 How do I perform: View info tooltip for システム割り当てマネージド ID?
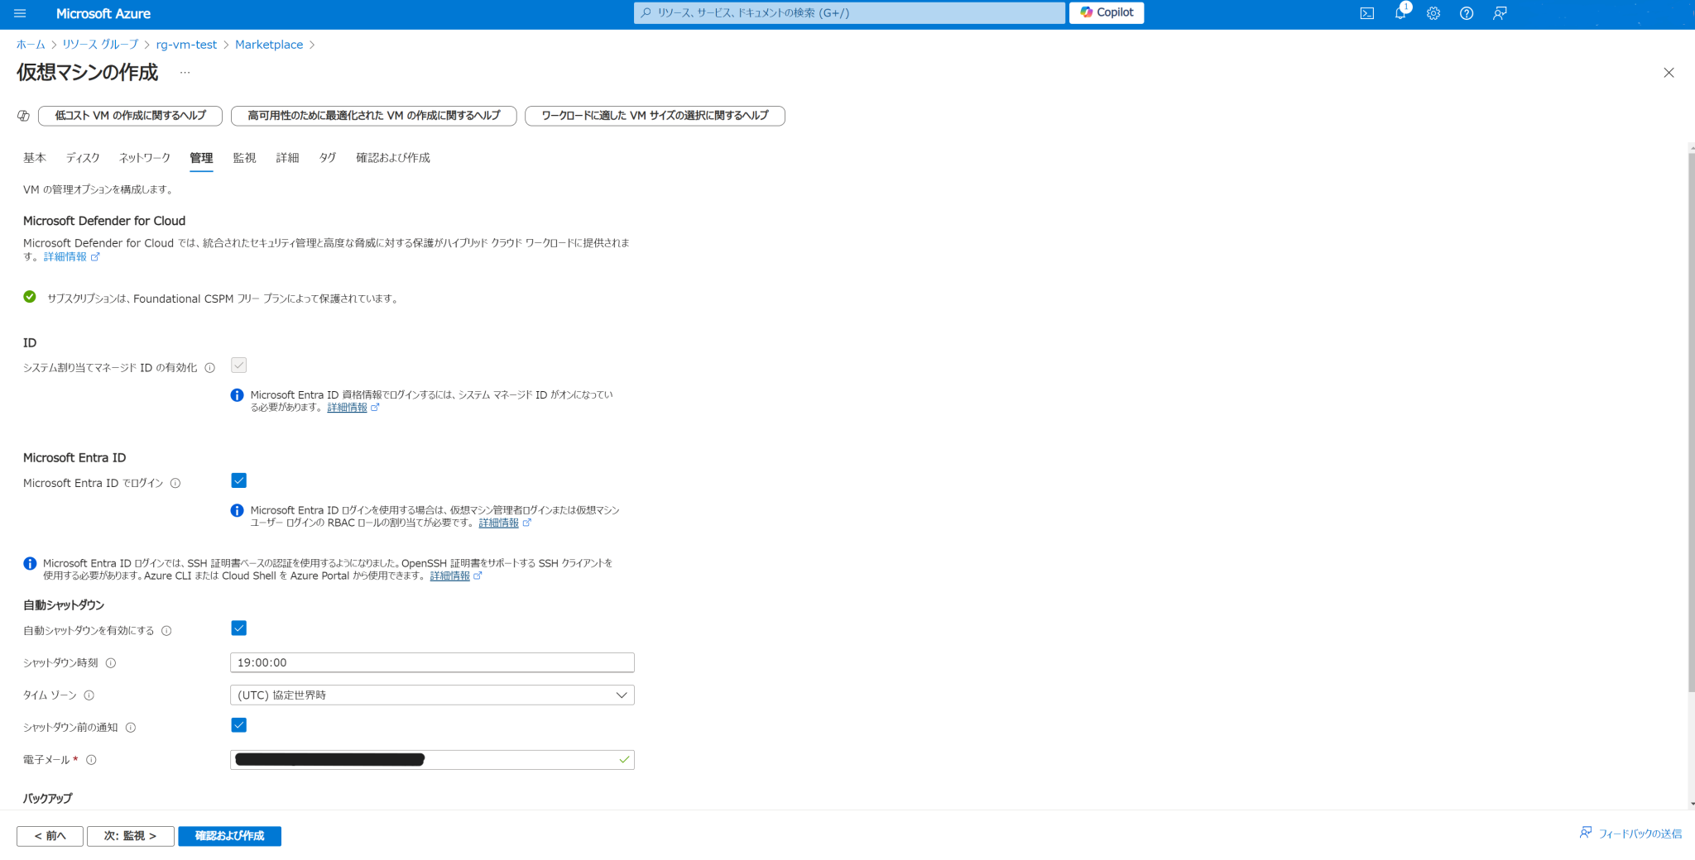(x=211, y=367)
